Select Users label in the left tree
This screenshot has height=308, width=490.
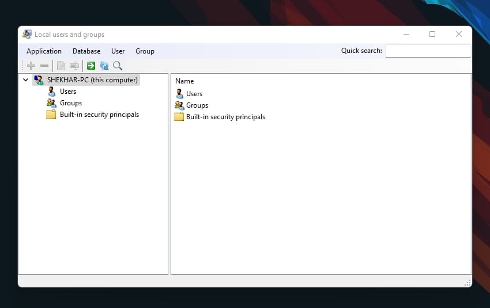coord(68,92)
